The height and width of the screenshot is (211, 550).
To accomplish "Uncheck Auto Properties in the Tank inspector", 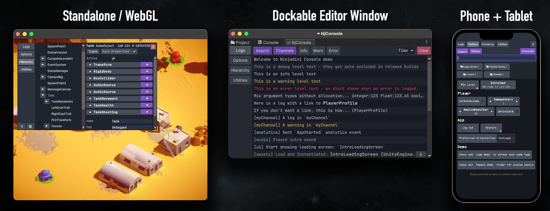I will [x=134, y=52].
